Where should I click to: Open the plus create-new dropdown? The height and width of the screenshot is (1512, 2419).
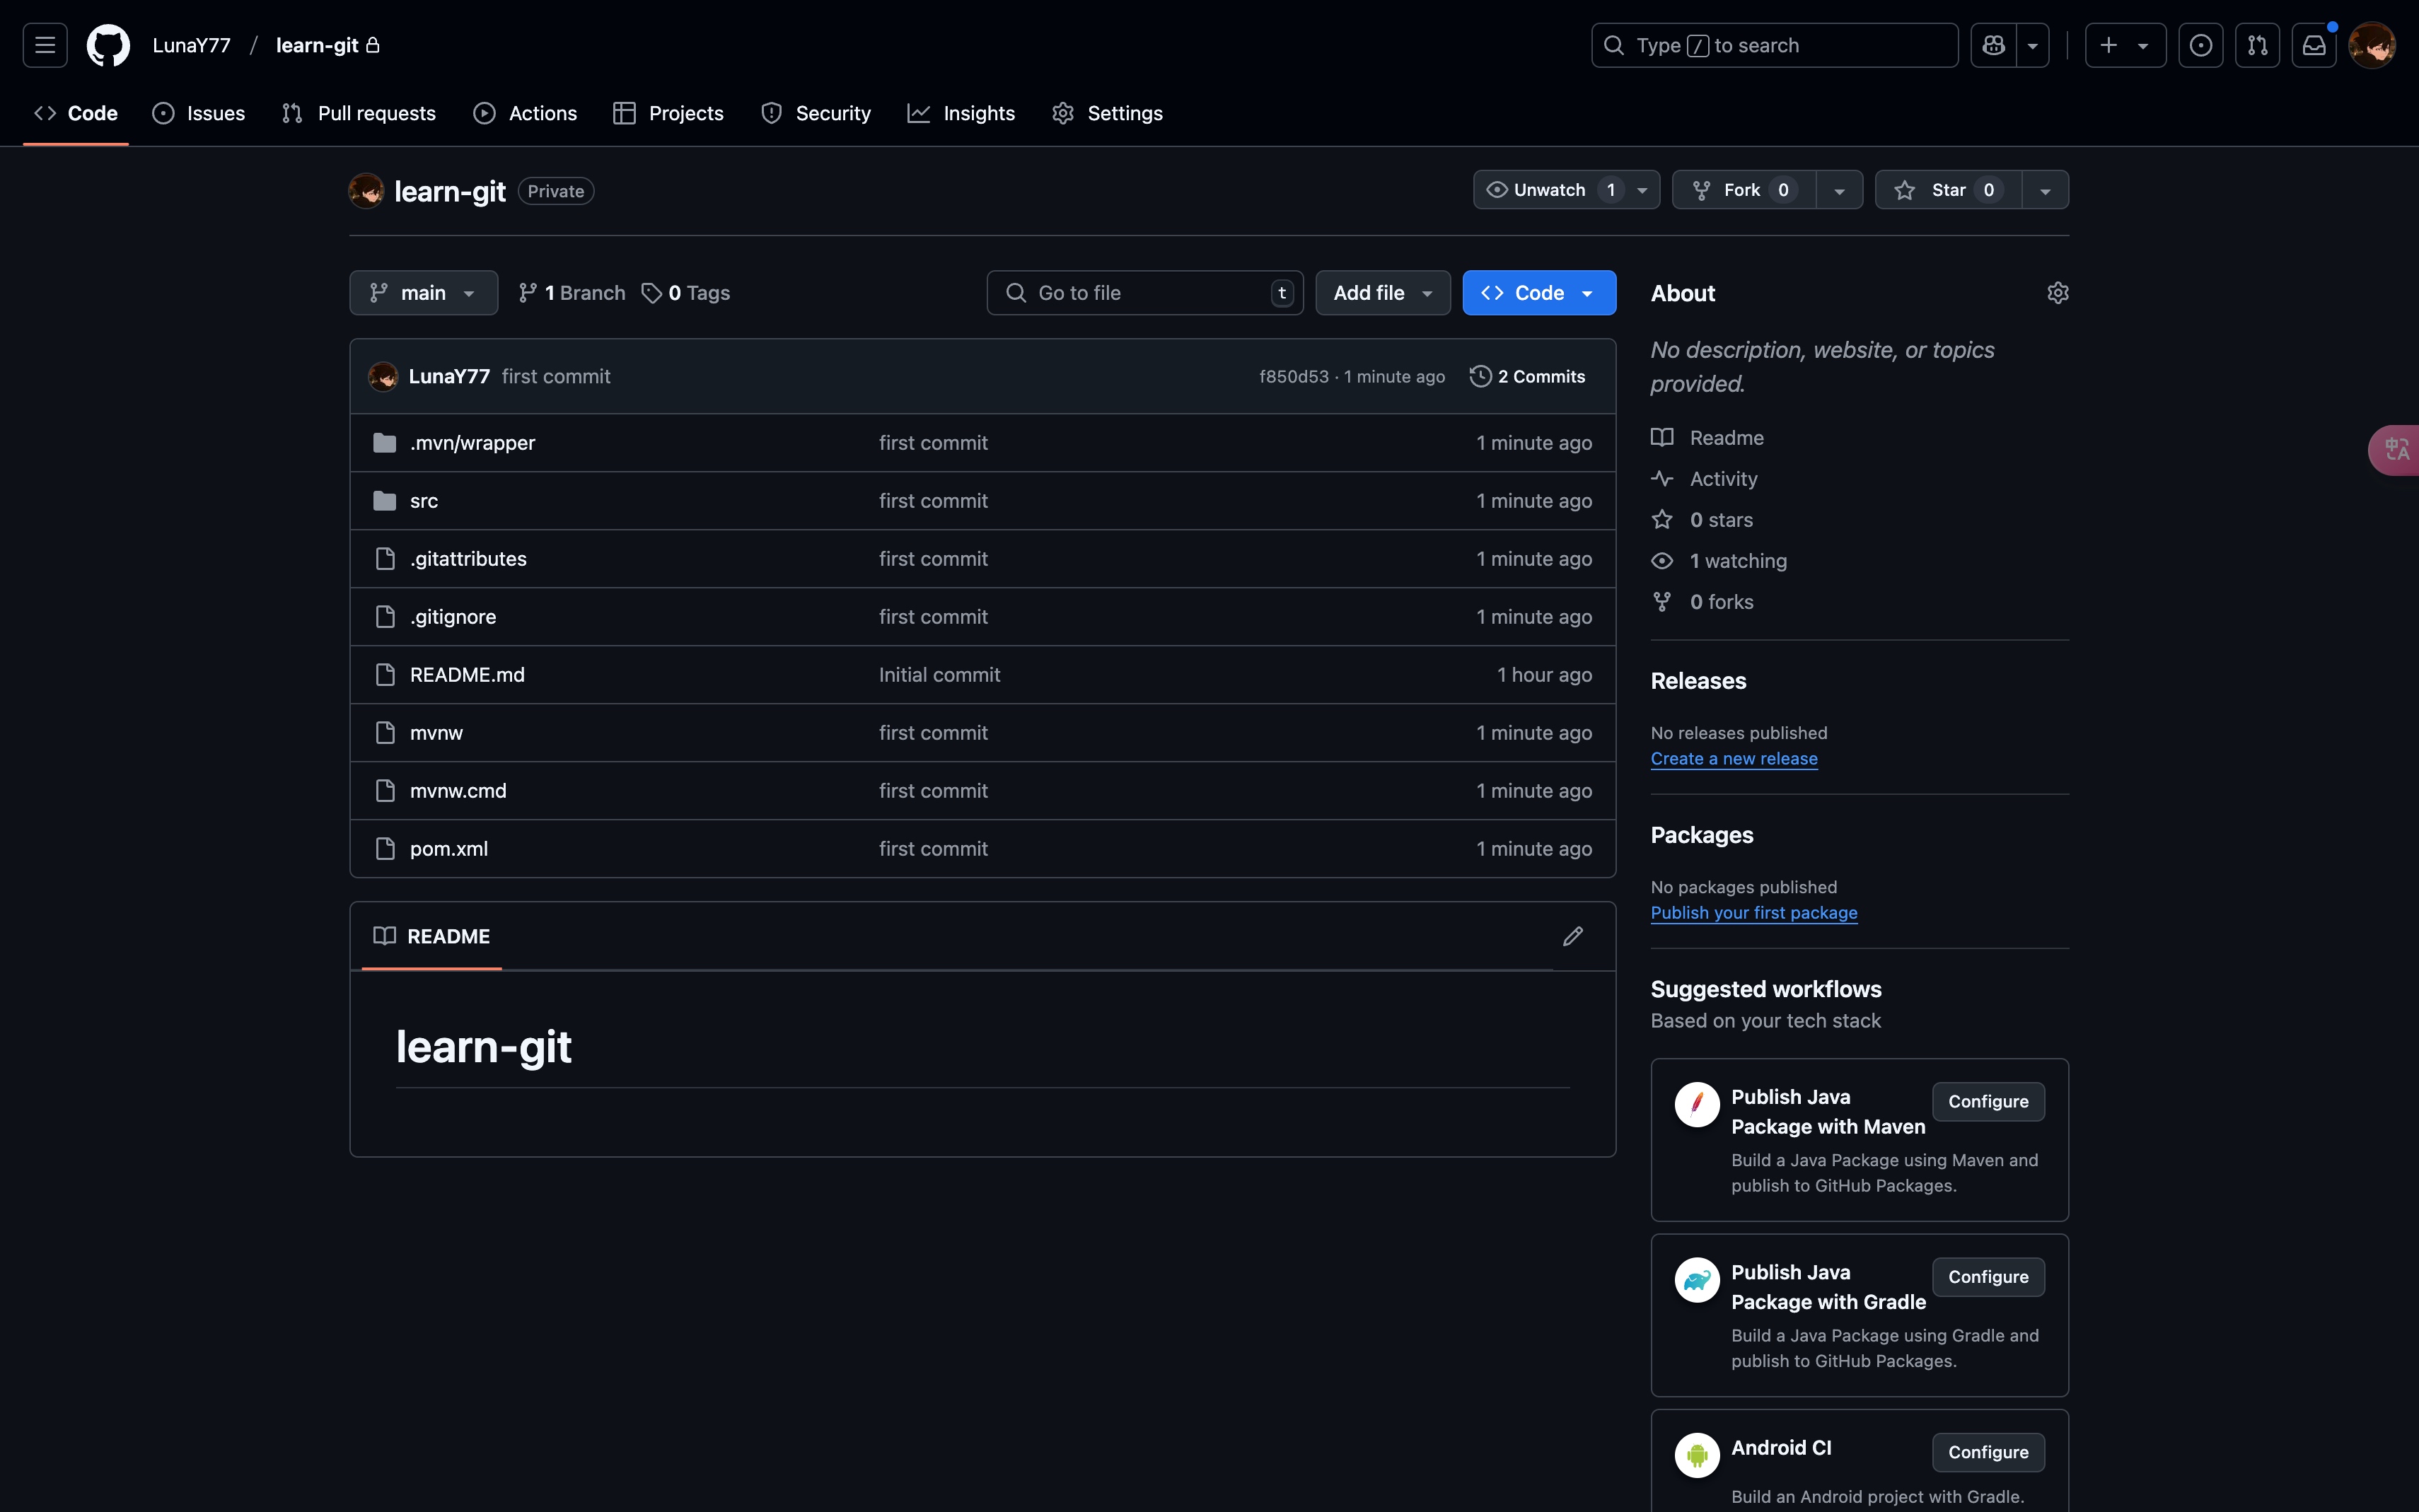[x=2125, y=45]
